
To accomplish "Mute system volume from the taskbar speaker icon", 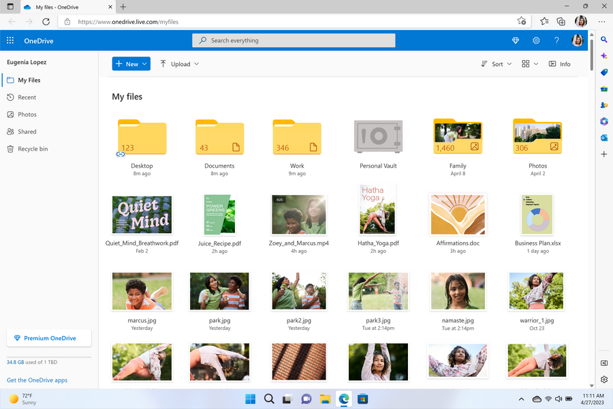I will point(559,399).
